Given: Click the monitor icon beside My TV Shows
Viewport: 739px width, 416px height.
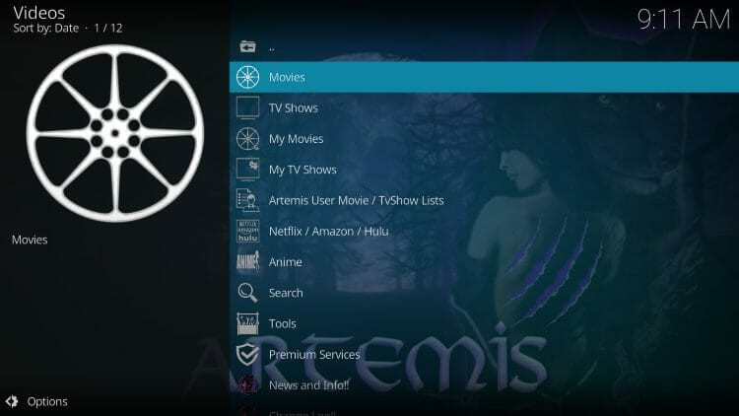Looking at the screenshot, I should 247,170.
